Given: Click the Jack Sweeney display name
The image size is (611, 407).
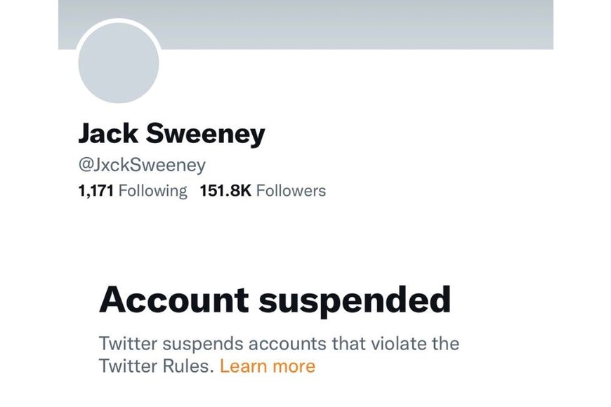Looking at the screenshot, I should [x=171, y=134].
